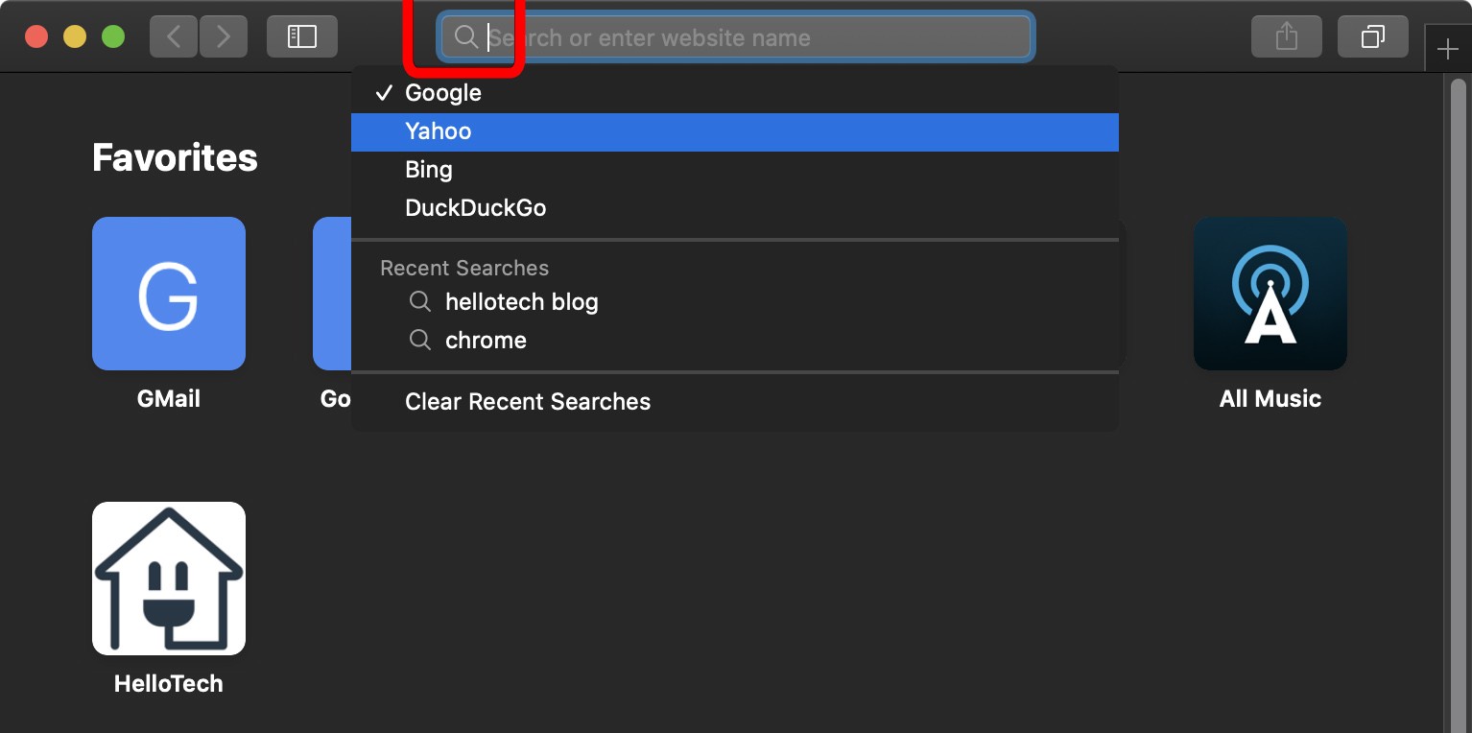Open the tab overview button

click(x=1372, y=36)
